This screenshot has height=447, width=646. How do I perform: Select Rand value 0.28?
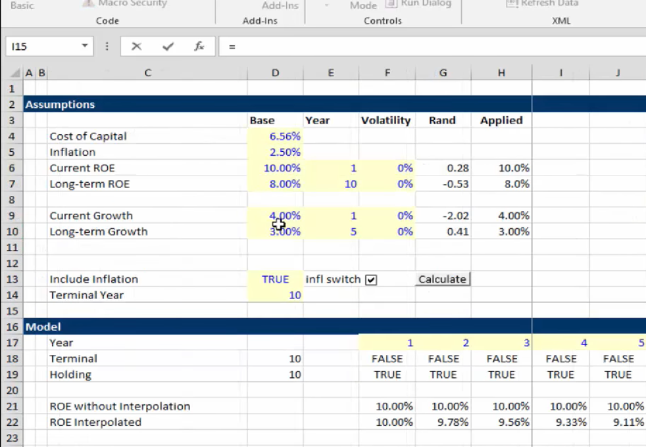click(x=443, y=168)
